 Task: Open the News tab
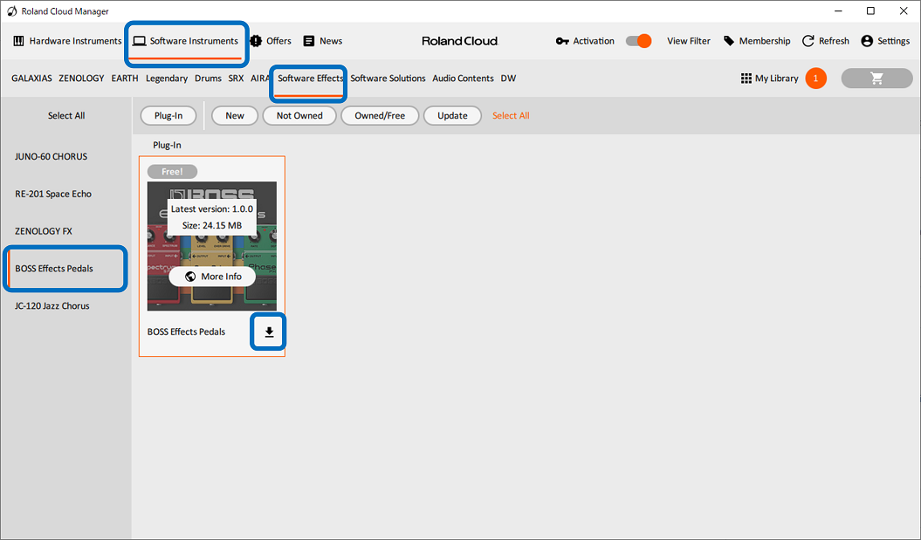(x=322, y=41)
